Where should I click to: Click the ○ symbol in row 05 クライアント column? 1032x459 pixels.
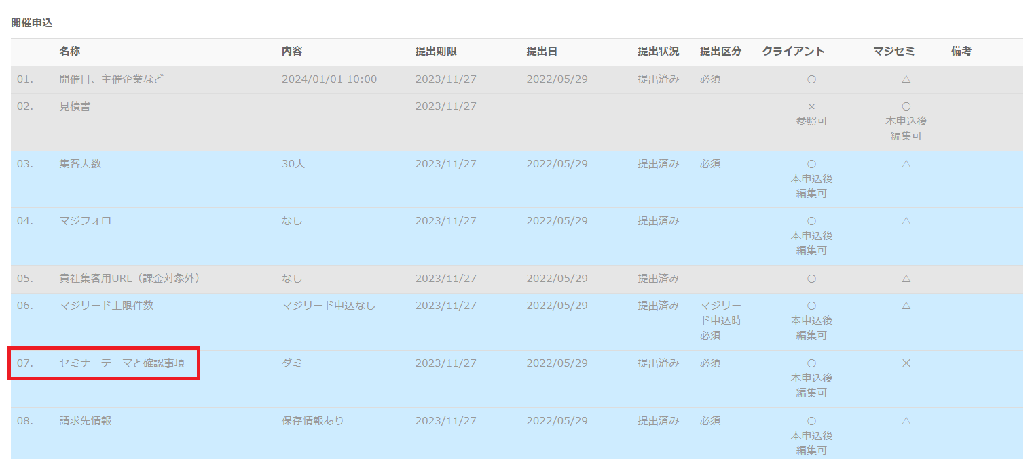click(x=811, y=279)
